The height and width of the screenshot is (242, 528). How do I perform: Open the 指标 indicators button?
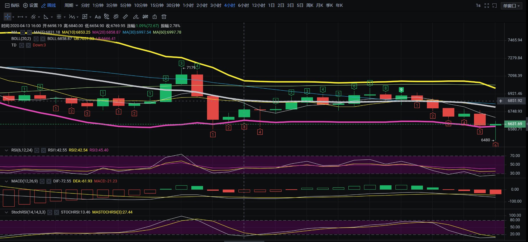(12, 5)
